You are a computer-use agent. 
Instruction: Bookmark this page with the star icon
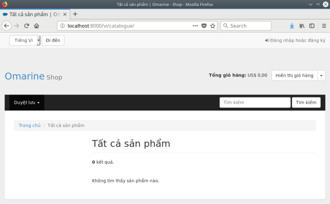pos(213,26)
